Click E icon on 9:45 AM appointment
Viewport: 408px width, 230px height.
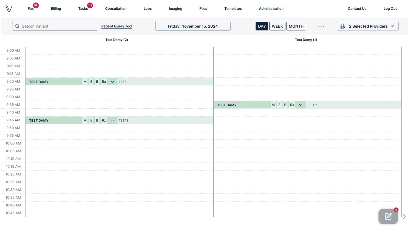tap(91, 120)
